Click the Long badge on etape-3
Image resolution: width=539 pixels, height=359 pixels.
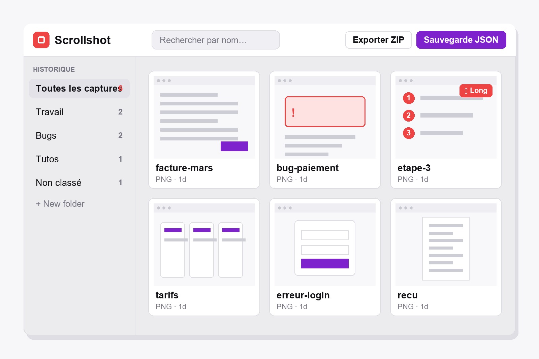click(476, 91)
